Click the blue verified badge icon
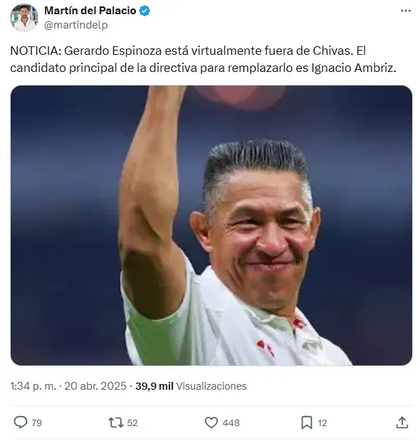The height and width of the screenshot is (441, 420). 145,11
